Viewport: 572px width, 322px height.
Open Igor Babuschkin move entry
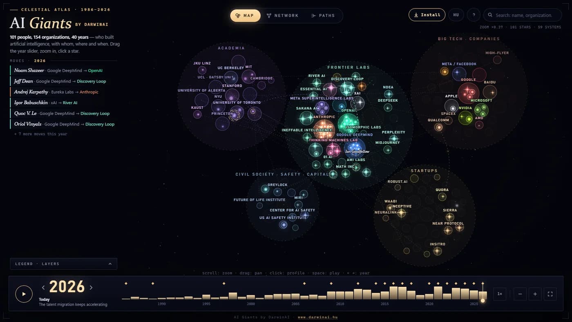[x=63, y=103]
